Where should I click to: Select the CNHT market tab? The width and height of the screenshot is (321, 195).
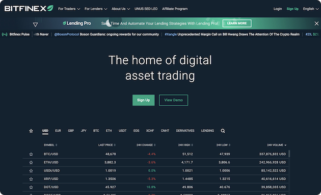tap(165, 131)
